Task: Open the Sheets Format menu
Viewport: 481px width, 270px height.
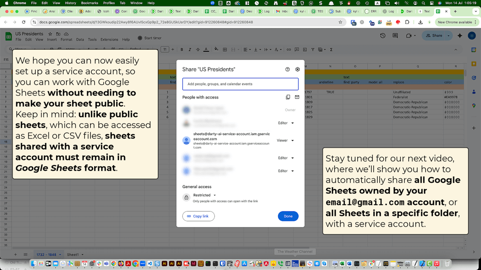Action: click(x=66, y=39)
